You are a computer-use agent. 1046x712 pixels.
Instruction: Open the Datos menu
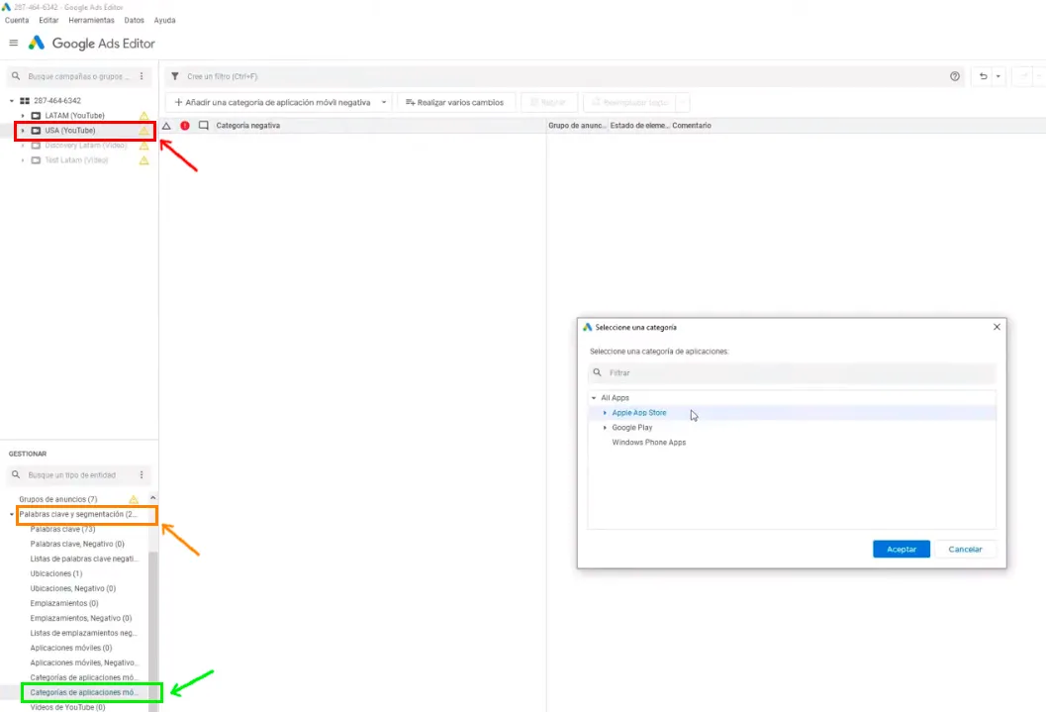pyautogui.click(x=134, y=20)
